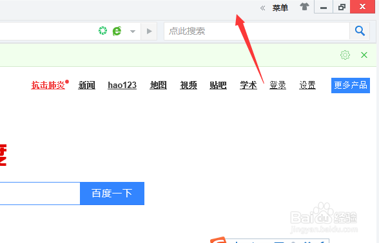Open the 视频 link
Viewport: 379px width, 243px height.
pyautogui.click(x=188, y=85)
